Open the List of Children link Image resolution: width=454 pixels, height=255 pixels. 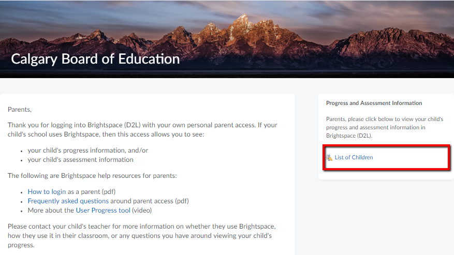pyautogui.click(x=354, y=158)
